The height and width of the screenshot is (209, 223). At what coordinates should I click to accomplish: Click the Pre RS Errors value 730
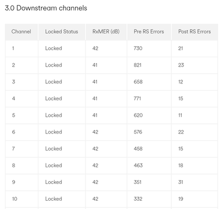(138, 48)
